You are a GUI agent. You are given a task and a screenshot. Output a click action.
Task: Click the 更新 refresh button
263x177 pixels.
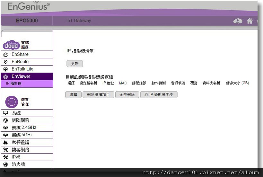75,64
